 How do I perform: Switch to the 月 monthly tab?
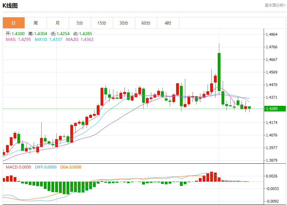(x=58, y=23)
